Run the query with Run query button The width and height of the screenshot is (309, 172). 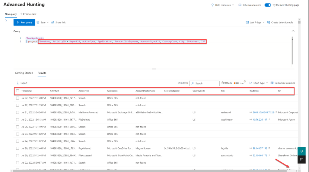pyautogui.click(x=24, y=22)
